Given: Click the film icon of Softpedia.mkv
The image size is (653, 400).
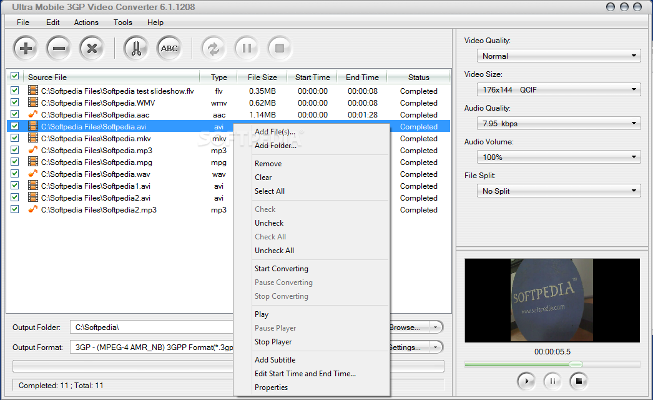Looking at the screenshot, I should click(x=33, y=137).
